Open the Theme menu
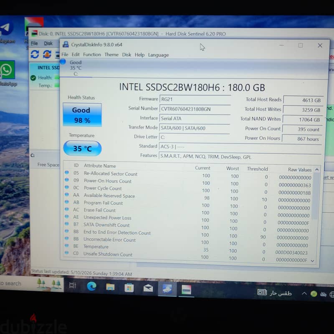 [111, 55]
